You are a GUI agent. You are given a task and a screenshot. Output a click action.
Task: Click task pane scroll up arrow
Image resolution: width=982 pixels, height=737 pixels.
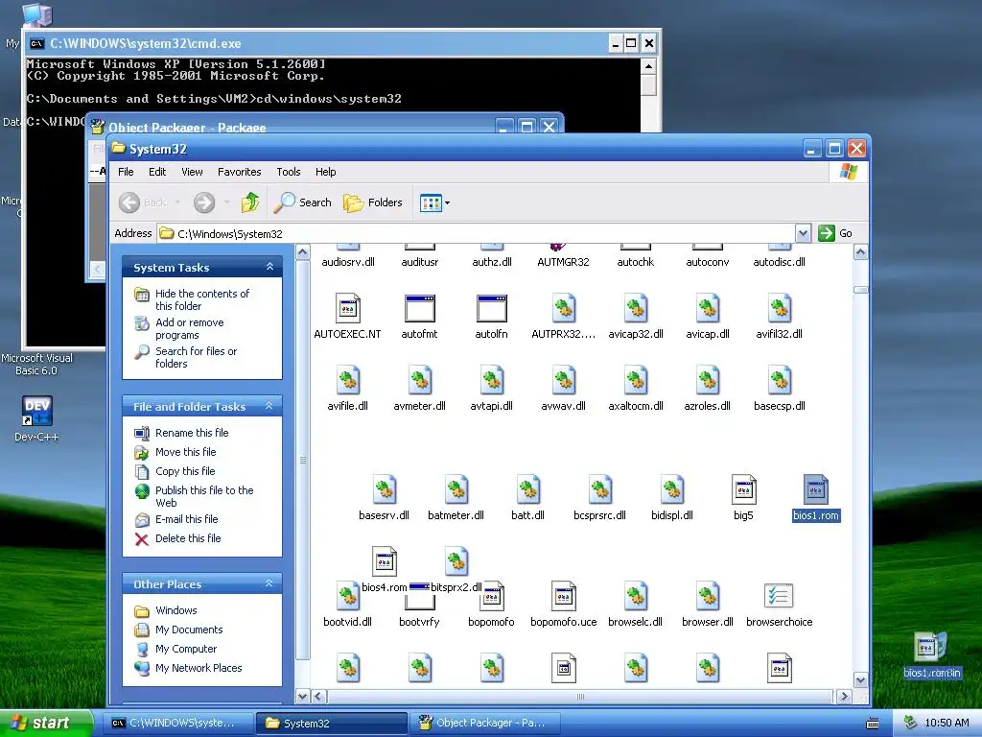coord(302,252)
